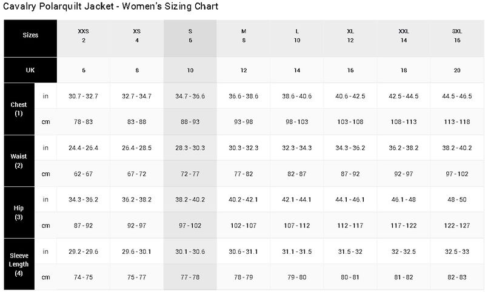
Task: Click the Chest (1) row label
Action: point(19,109)
